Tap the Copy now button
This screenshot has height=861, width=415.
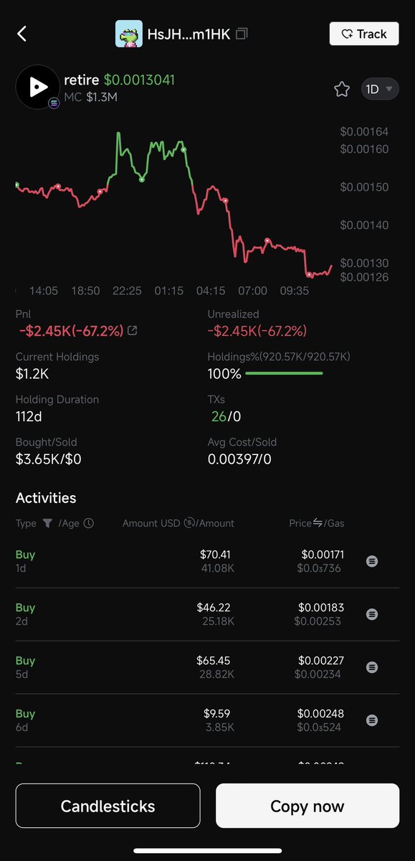tap(307, 806)
